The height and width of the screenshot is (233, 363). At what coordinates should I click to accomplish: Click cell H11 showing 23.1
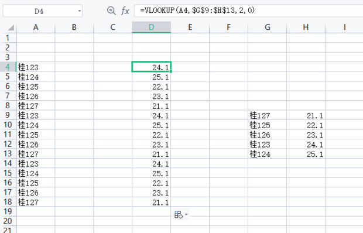pyautogui.click(x=306, y=134)
